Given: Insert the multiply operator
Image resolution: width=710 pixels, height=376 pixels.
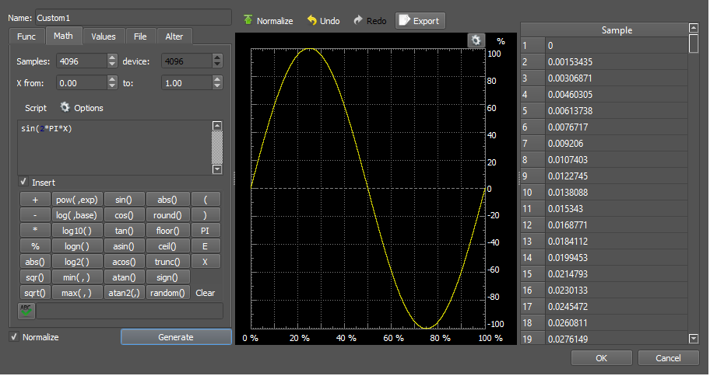Looking at the screenshot, I should click(35, 231).
